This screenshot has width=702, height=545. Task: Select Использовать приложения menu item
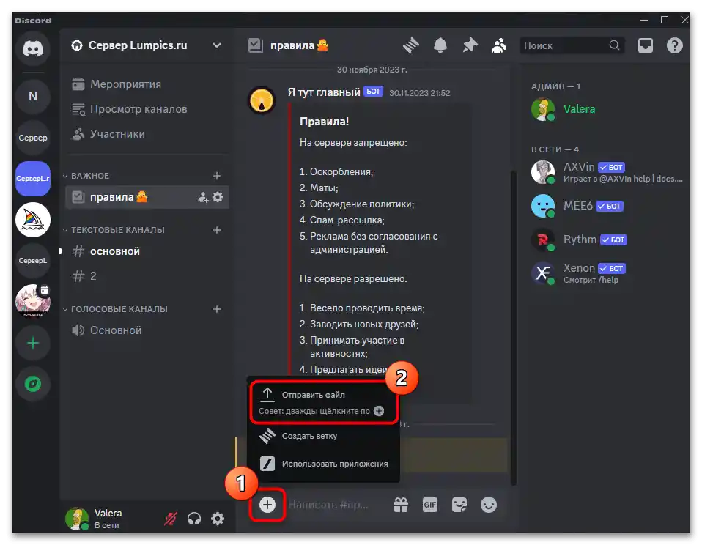pyautogui.click(x=324, y=464)
